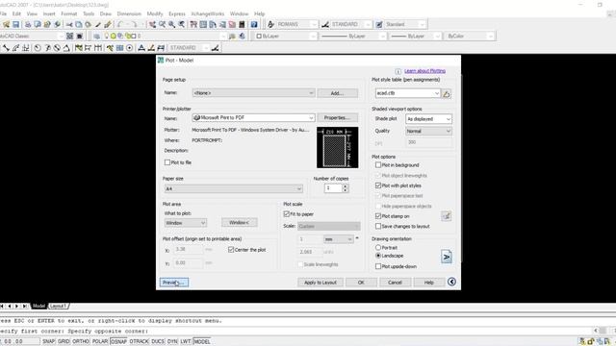Click the Number of copies field
This screenshot has height=346, width=616.
(333, 188)
